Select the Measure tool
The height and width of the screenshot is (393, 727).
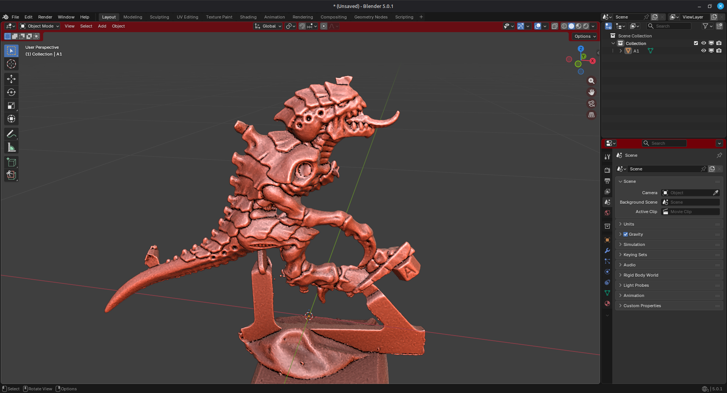point(11,148)
